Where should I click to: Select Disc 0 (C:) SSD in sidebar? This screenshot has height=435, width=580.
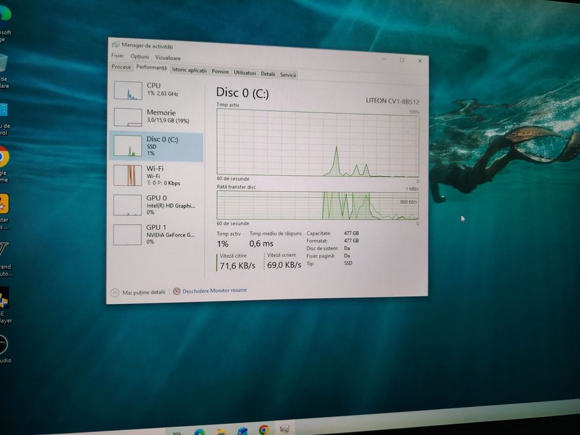pyautogui.click(x=156, y=147)
